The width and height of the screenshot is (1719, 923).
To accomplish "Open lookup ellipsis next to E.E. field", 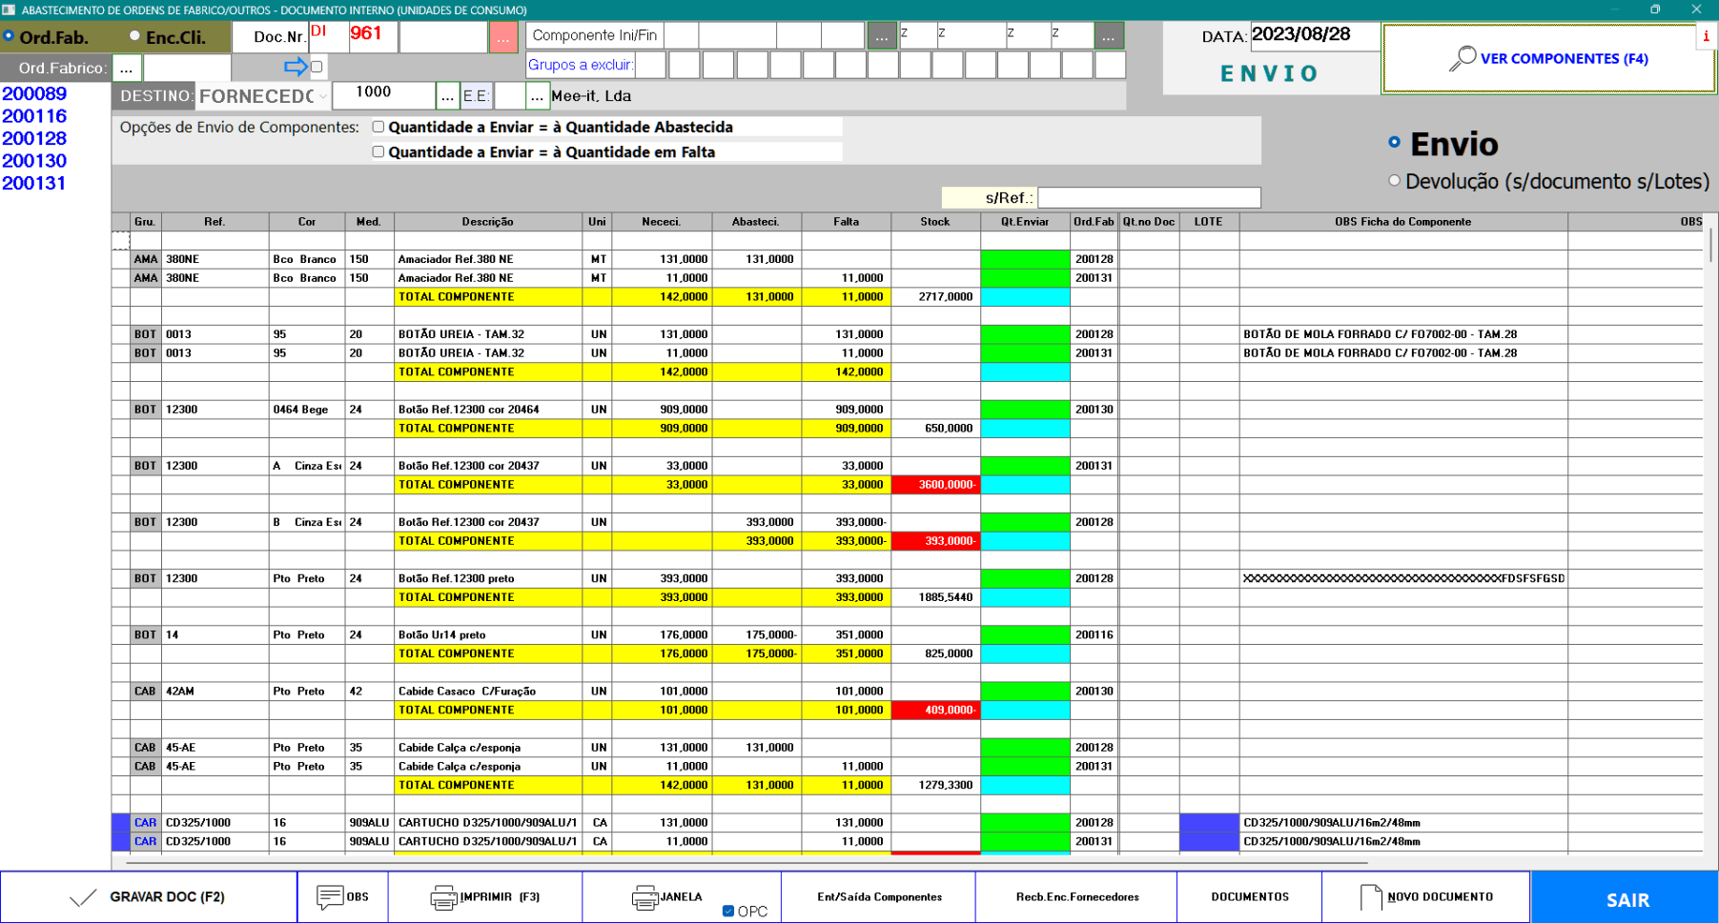I will tap(538, 96).
